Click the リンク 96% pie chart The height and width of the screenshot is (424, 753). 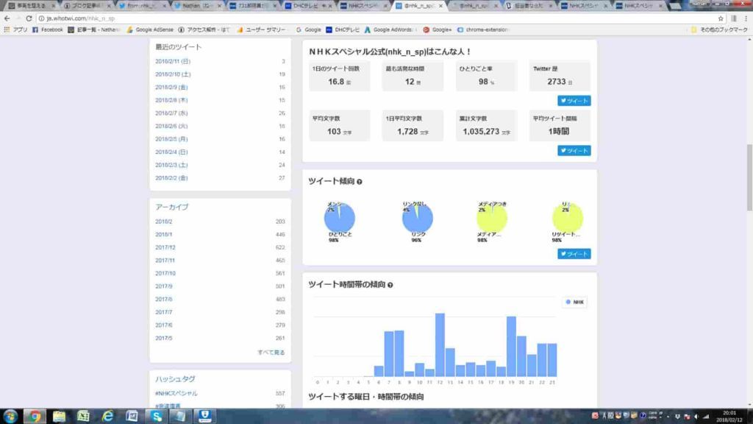418,218
